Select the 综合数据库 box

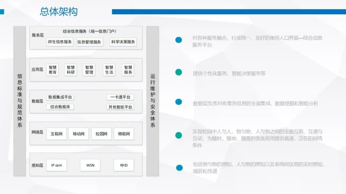60,107
